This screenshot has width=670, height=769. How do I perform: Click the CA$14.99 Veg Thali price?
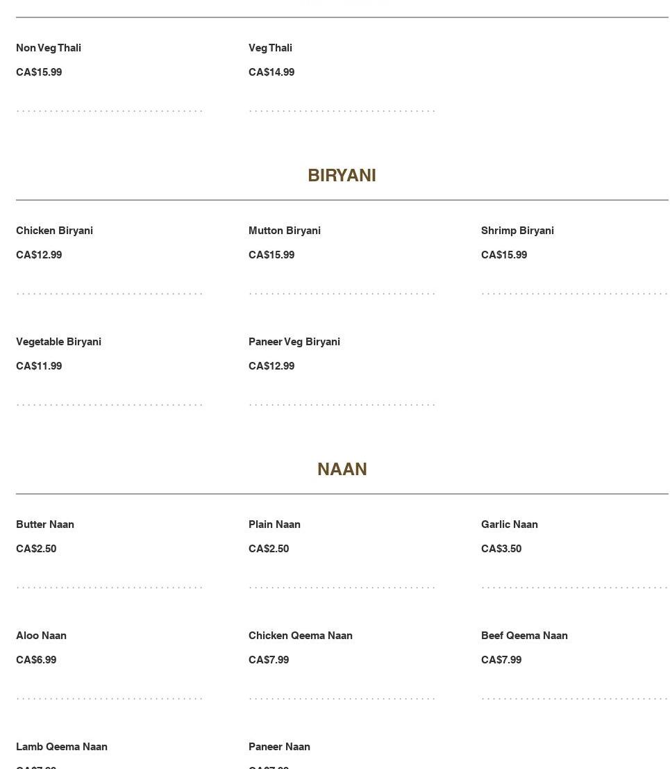pos(271,72)
